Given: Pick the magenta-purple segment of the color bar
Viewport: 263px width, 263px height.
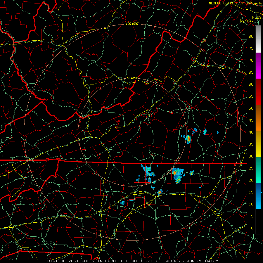Looking at the screenshot, I should click(x=258, y=65).
